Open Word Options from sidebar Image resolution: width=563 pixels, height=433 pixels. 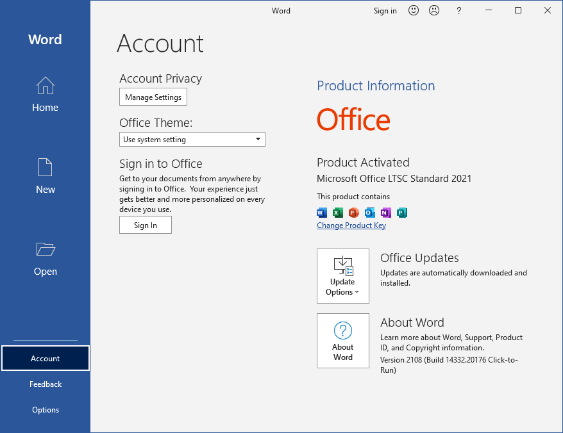click(46, 409)
